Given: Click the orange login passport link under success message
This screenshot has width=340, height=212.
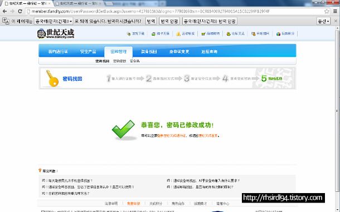Looking at the screenshot, I should (172, 136).
